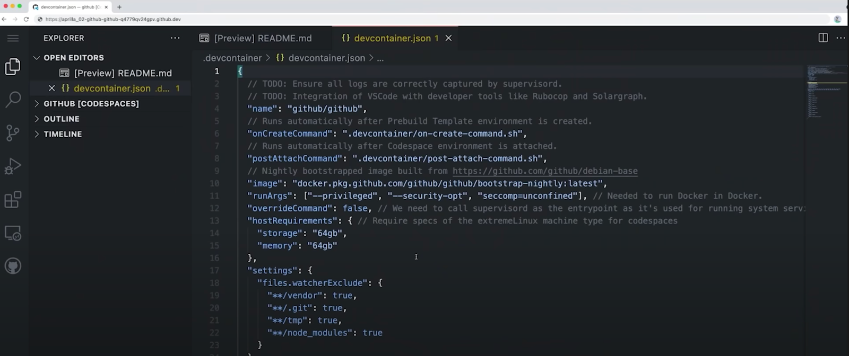Open the Source Control view
Viewport: 849px width, 356px height.
point(13,132)
